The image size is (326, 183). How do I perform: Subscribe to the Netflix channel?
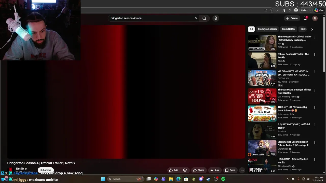coord(46,170)
